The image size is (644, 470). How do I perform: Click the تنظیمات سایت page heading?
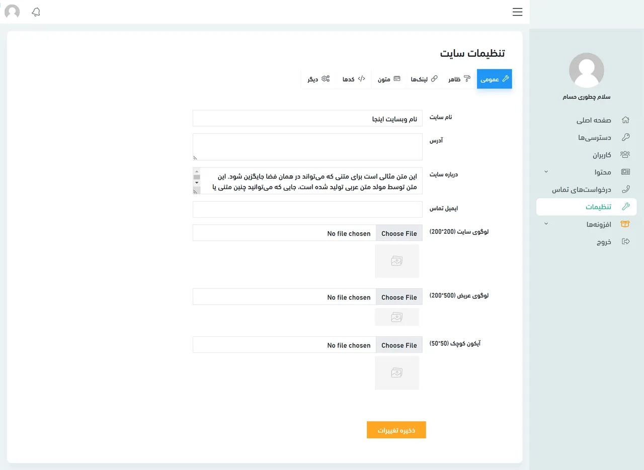(x=472, y=53)
